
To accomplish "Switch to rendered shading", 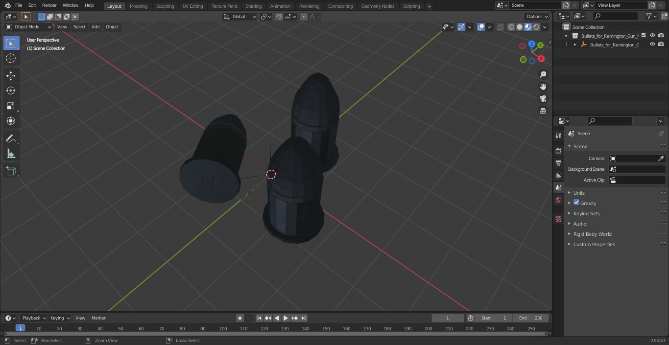I will (536, 27).
